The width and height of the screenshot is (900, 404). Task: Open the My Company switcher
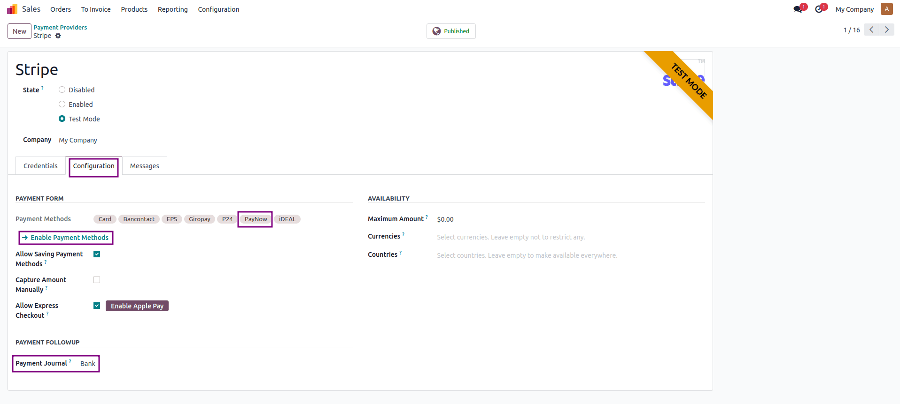coord(854,9)
